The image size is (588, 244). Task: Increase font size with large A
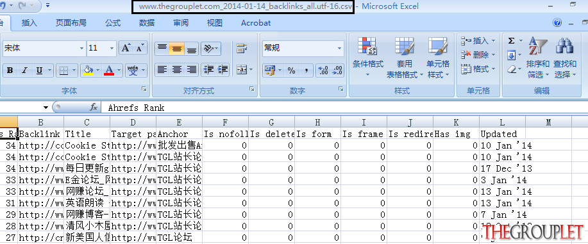[x=126, y=48]
